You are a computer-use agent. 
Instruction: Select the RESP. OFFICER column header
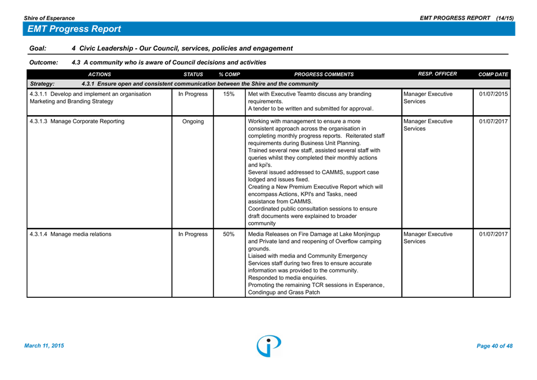[x=437, y=74]
